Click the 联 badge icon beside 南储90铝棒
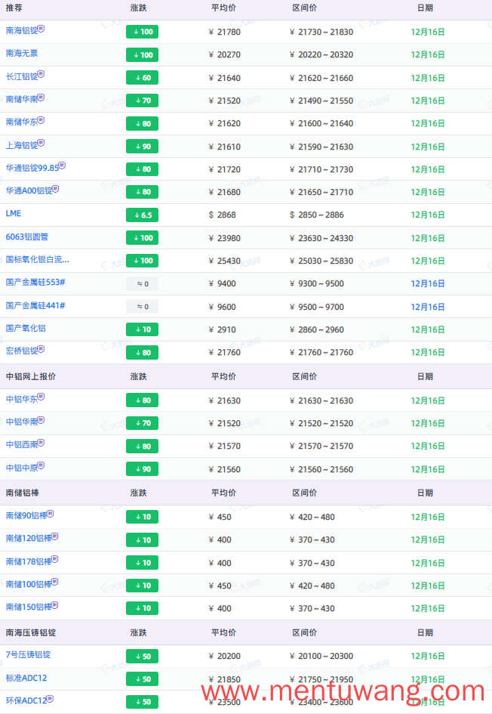The height and width of the screenshot is (714, 492). click(51, 514)
